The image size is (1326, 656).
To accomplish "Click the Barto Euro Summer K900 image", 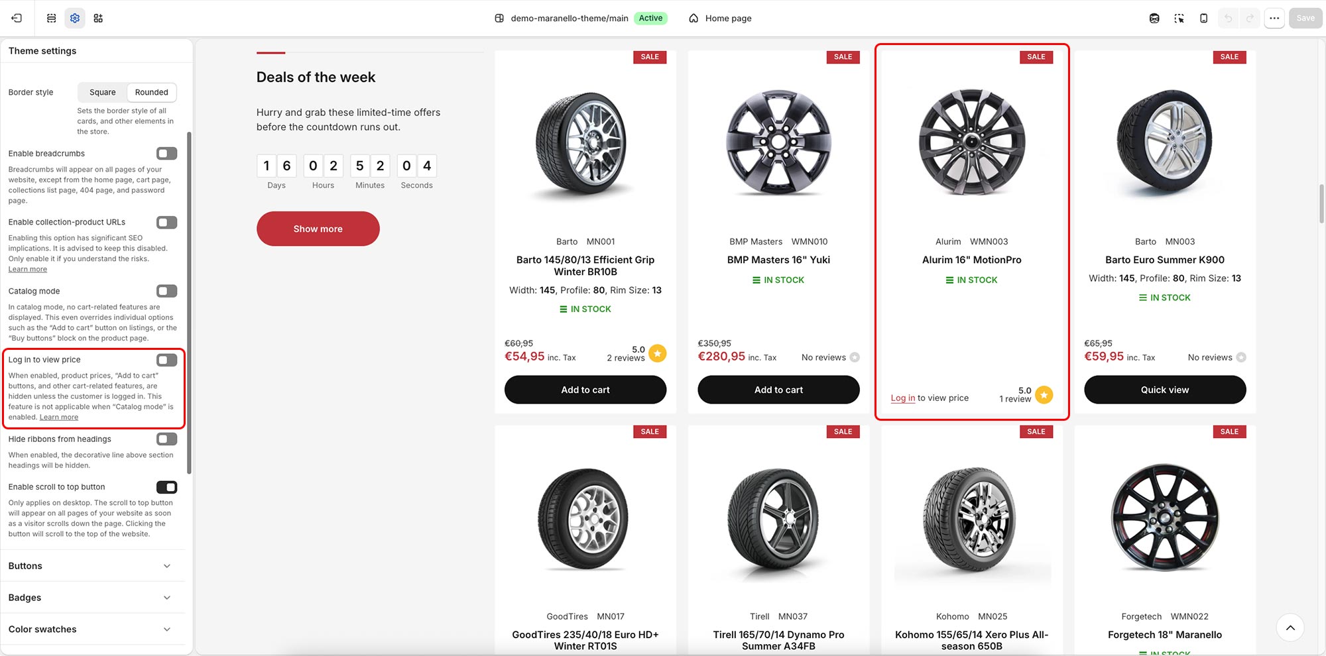I will [x=1165, y=144].
